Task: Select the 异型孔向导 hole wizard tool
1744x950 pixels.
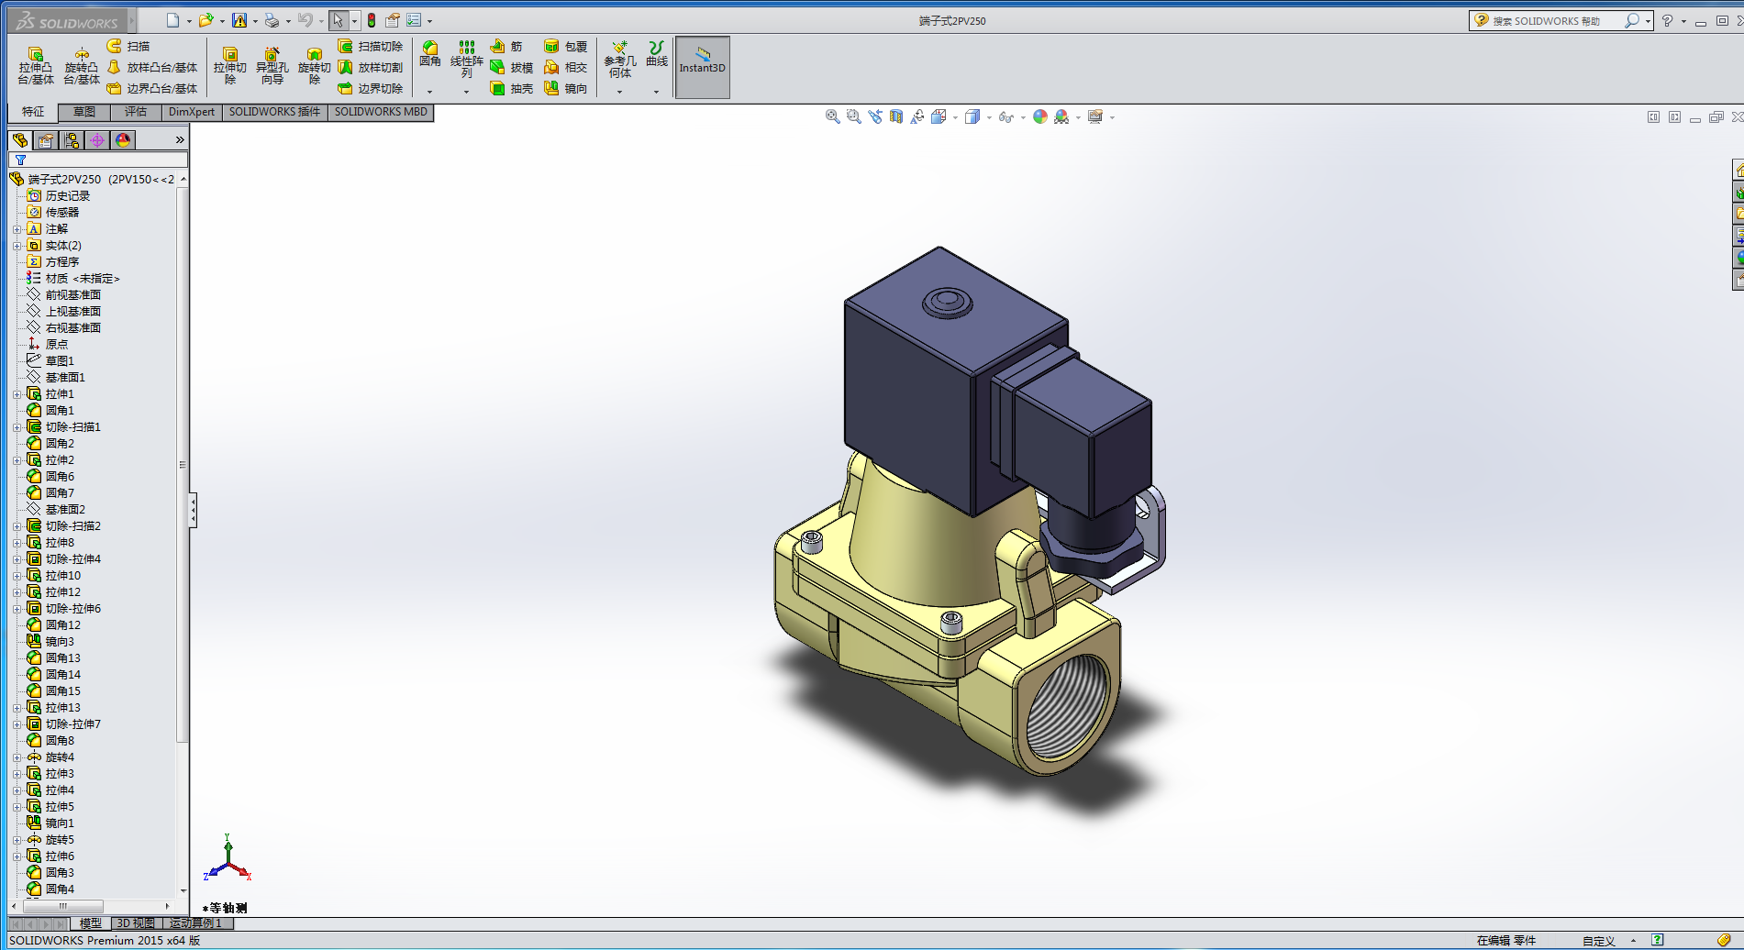Action: (272, 66)
